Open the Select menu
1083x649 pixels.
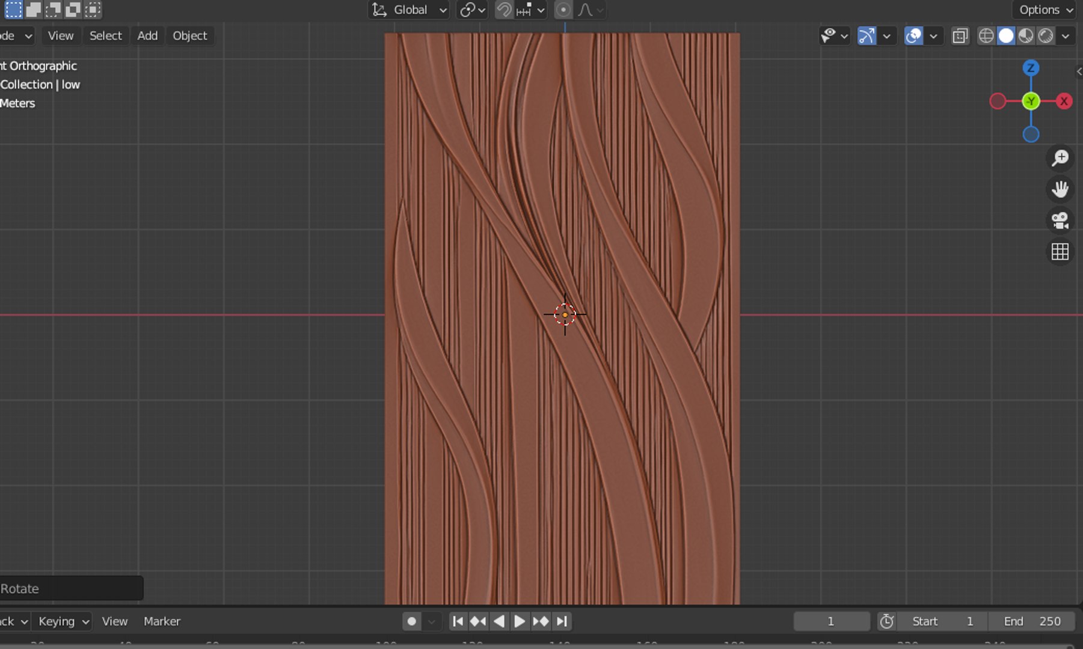point(106,35)
